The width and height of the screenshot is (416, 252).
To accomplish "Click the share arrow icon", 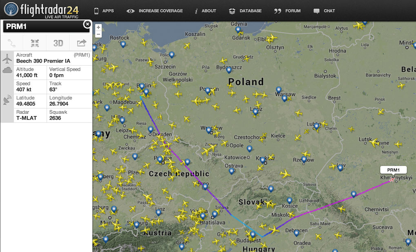I will pyautogui.click(x=81, y=43).
